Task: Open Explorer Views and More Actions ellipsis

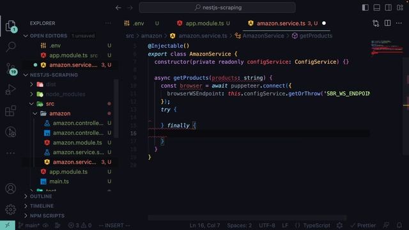Action: coord(108,23)
